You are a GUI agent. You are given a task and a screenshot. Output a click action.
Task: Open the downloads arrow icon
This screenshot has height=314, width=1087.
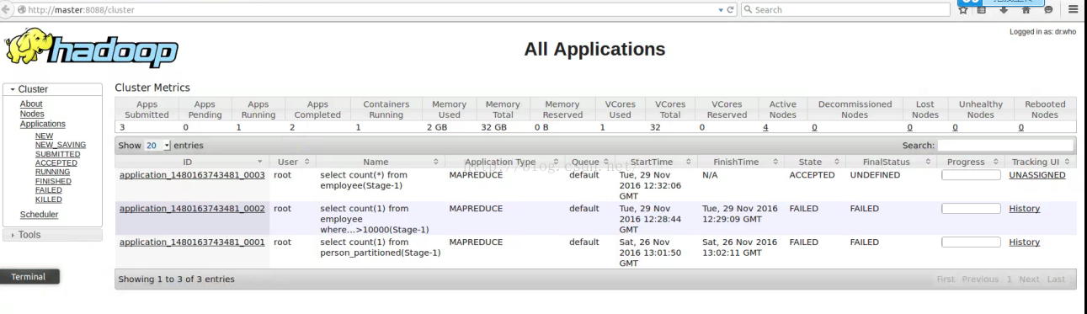coord(1004,10)
